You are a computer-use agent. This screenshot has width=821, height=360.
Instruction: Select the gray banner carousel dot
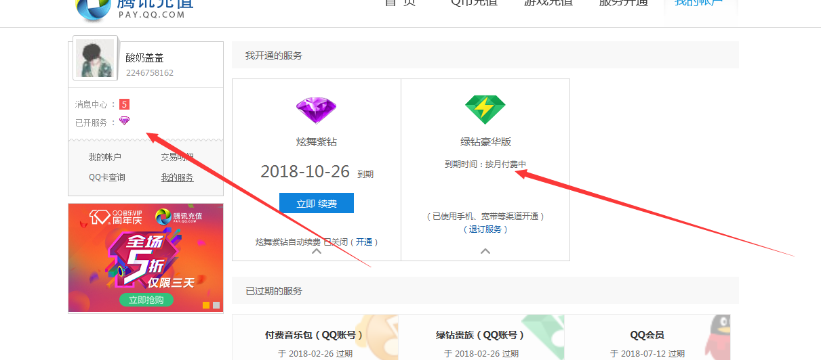[216, 305]
